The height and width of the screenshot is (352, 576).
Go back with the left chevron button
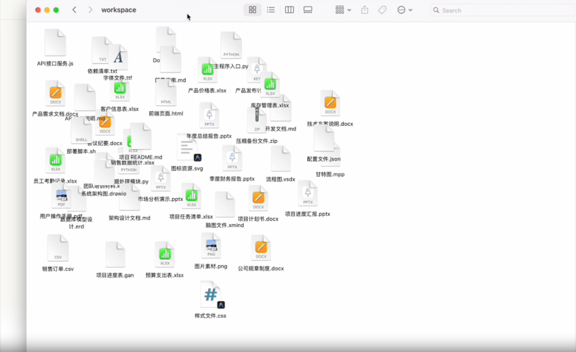click(74, 10)
